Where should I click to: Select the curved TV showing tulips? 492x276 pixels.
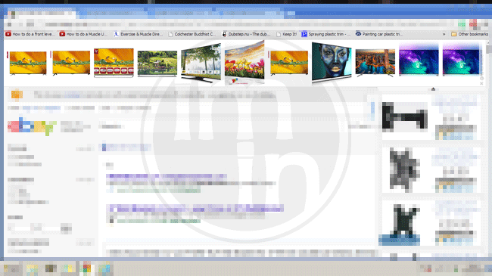(x=244, y=63)
